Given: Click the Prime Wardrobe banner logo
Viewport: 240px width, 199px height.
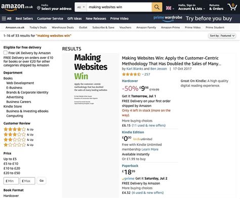Looking at the screenshot, I should point(168,18).
